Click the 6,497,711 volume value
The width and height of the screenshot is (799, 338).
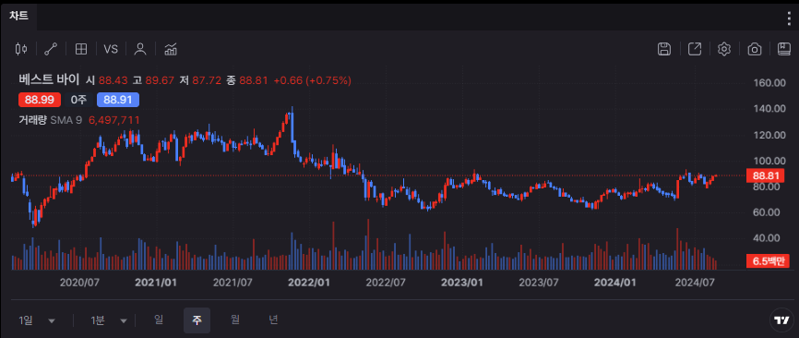(114, 120)
